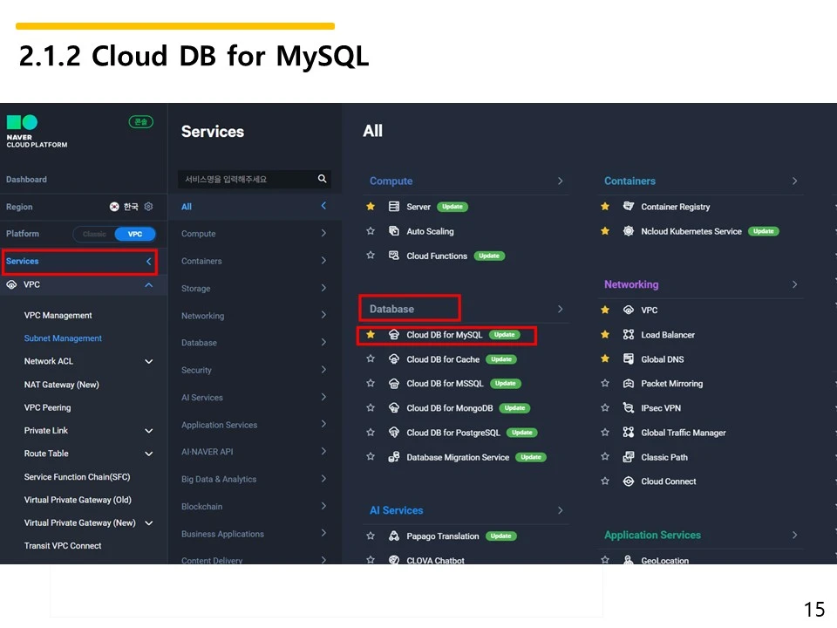Favorite the Packet Mirroring star
This screenshot has width=837, height=628.
click(x=605, y=384)
